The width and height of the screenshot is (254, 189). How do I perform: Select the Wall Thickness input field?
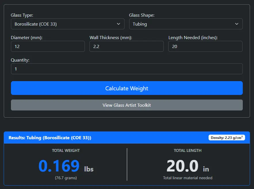[127, 46]
